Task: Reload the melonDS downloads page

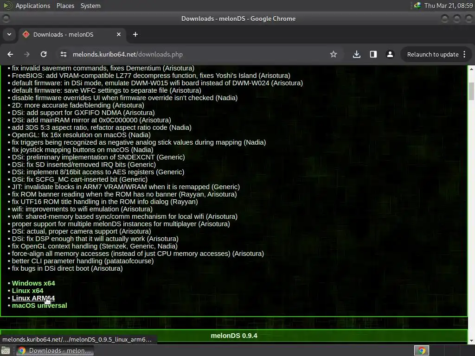Action: pos(44,54)
